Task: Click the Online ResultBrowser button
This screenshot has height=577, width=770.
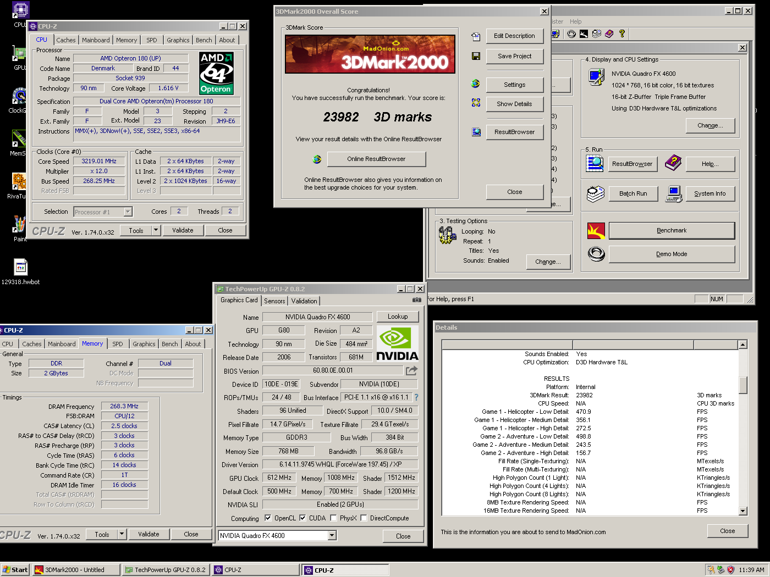Action: [376, 159]
